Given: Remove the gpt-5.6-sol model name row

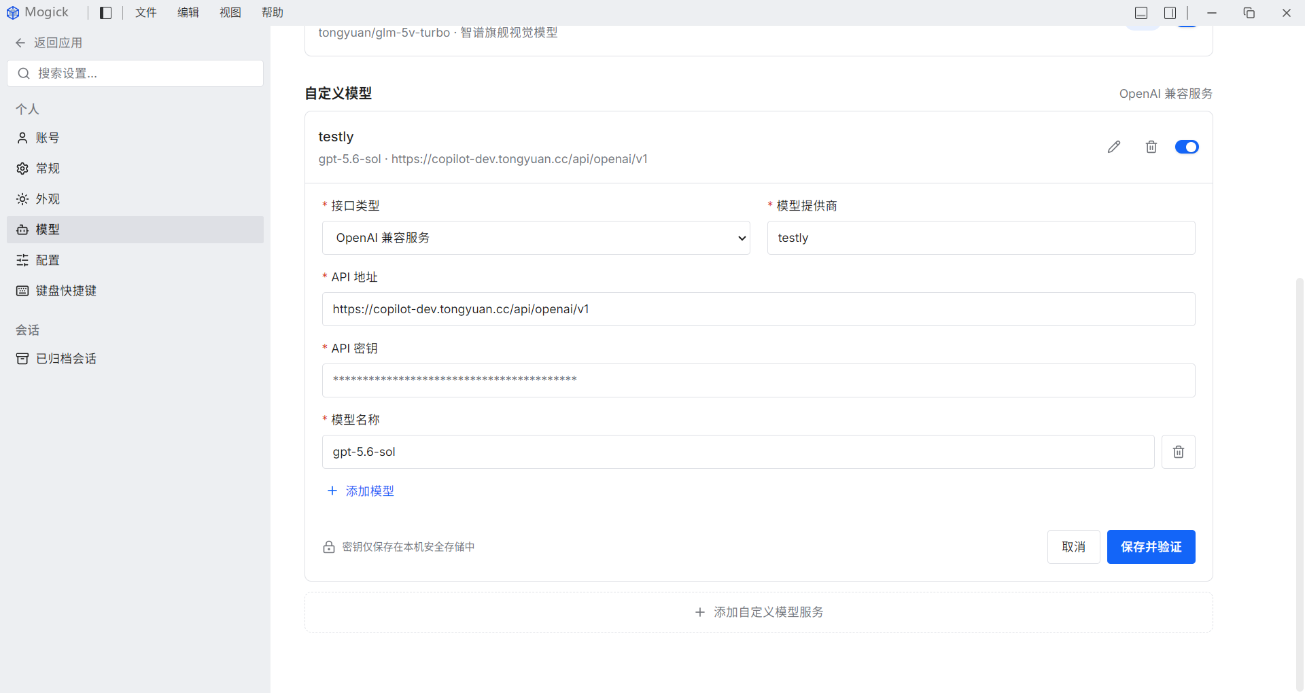Looking at the screenshot, I should [1178, 452].
